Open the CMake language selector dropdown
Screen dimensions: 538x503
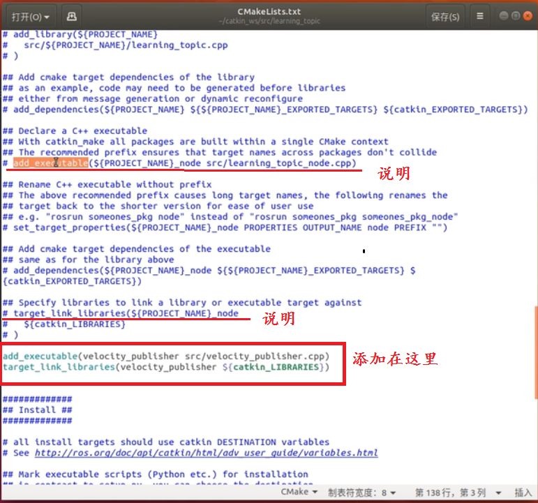pyautogui.click(x=299, y=492)
